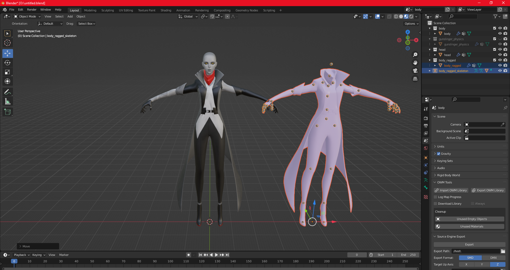Click frame 0 playhead on timeline
The image size is (510, 270).
14,261
